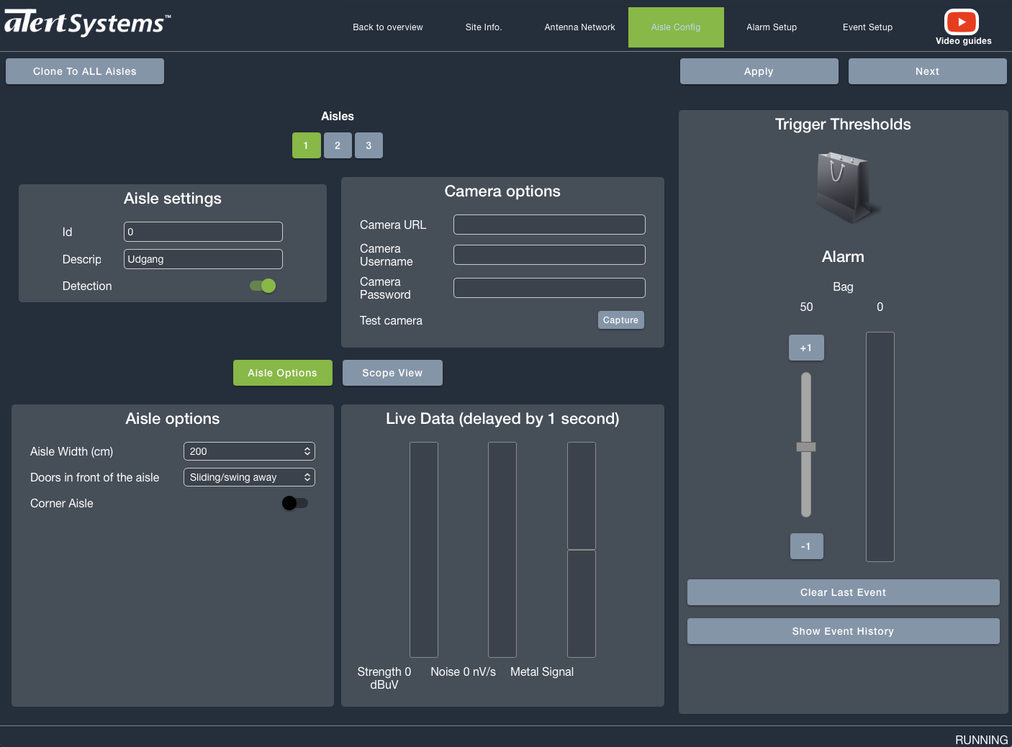Click the aLert Systems logo
This screenshot has width=1012, height=747.
[x=86, y=22]
